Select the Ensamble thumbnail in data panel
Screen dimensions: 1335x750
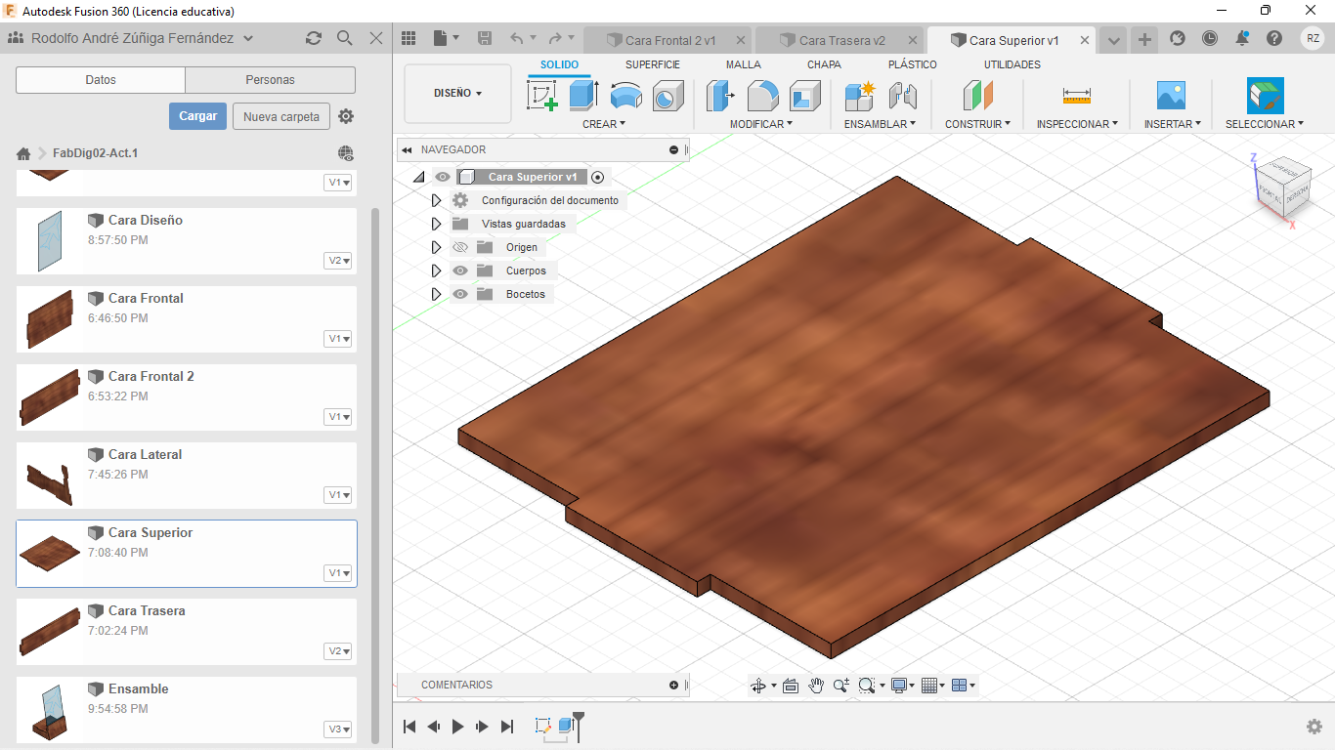click(50, 709)
